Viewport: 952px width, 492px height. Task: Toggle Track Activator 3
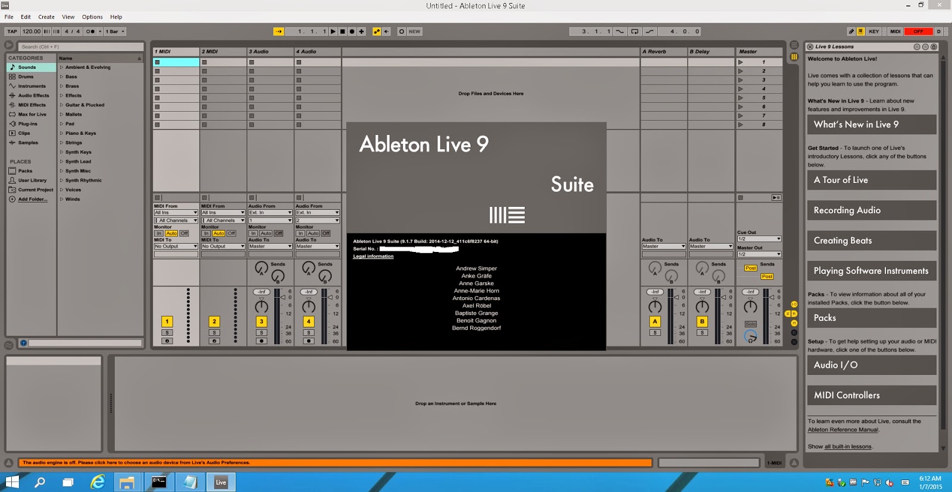tap(261, 321)
